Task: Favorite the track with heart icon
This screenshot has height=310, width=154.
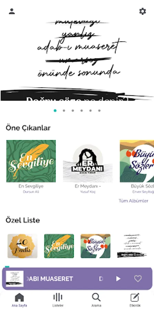Action: click(138, 279)
